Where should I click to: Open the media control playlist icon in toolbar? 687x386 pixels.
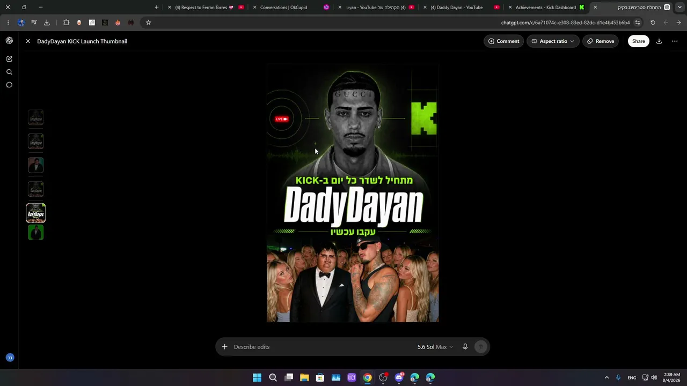pos(34,23)
